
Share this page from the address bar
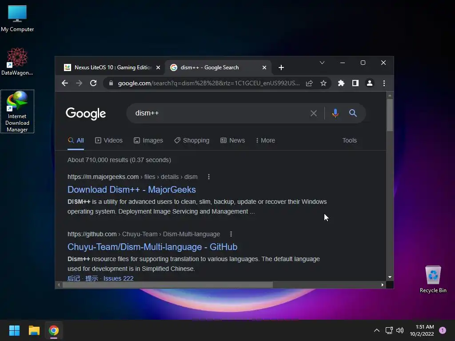309,83
